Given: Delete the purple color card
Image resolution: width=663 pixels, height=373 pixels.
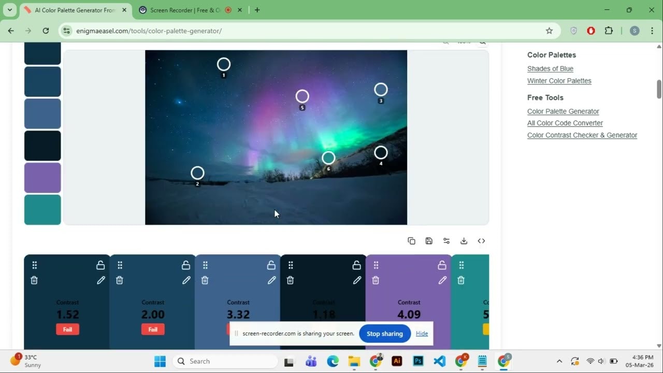Looking at the screenshot, I should tap(376, 280).
